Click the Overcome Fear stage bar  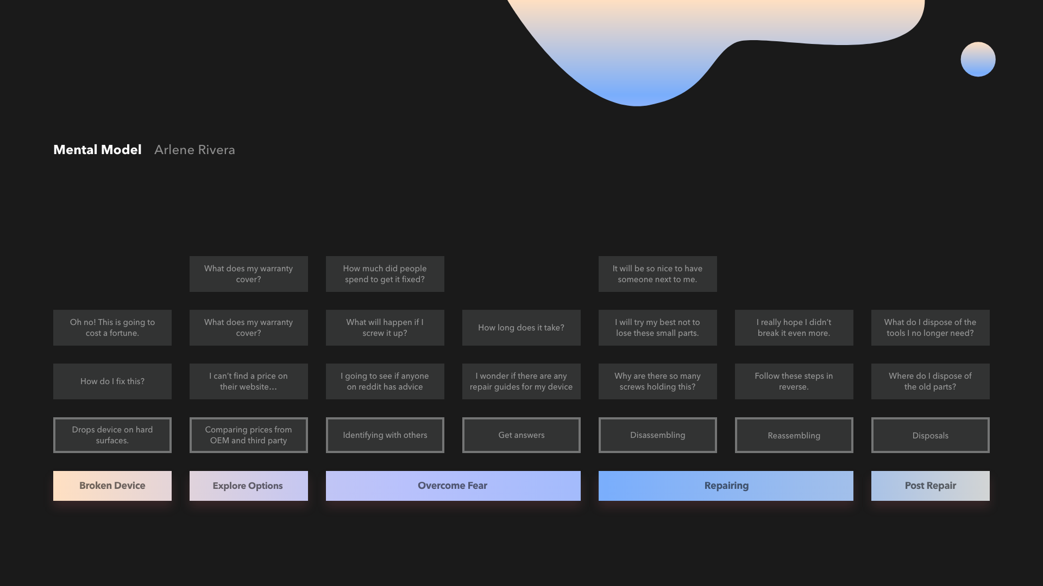pos(453,486)
